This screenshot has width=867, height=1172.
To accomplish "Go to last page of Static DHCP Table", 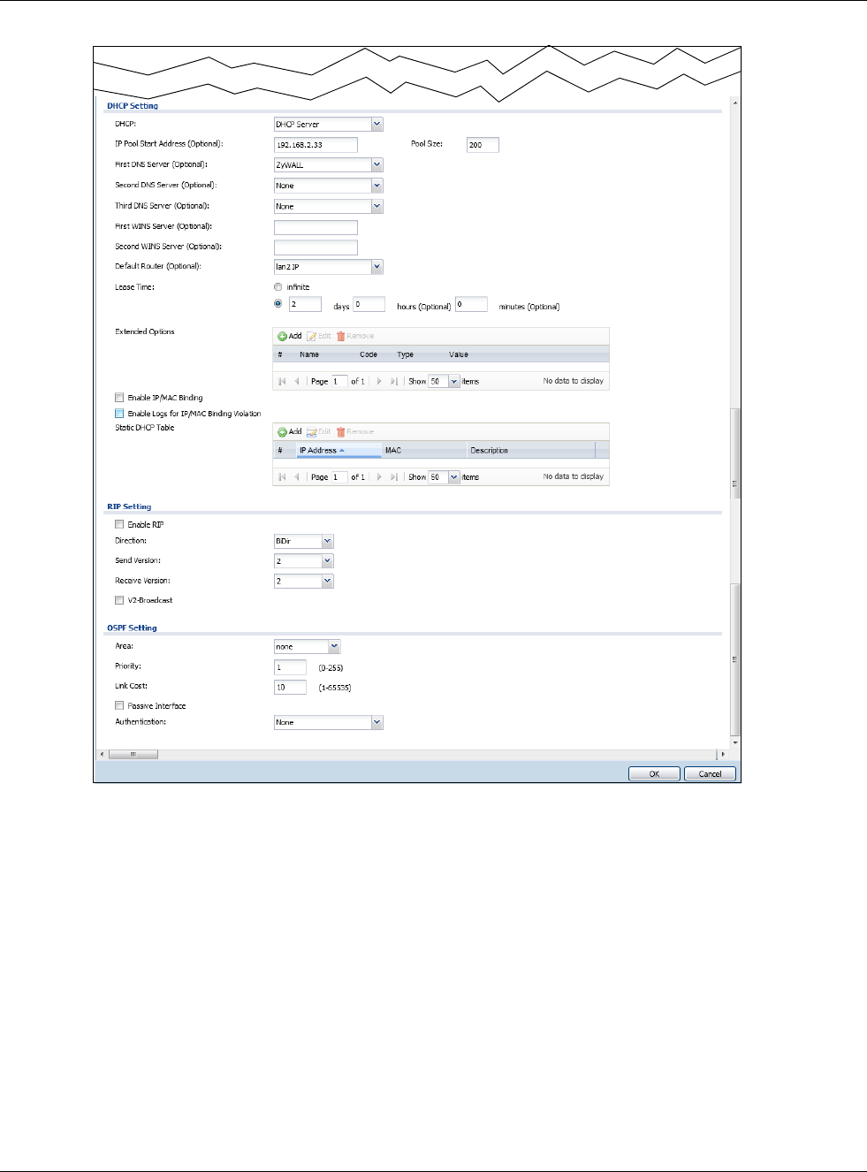I will 394,476.
